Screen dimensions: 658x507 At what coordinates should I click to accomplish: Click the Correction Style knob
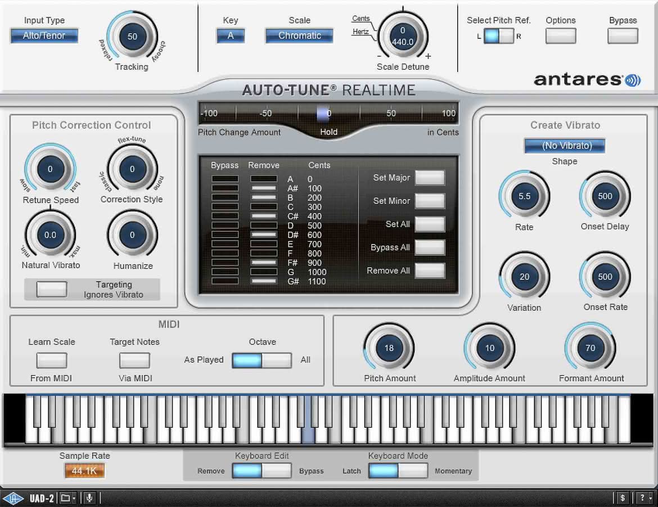tap(132, 169)
